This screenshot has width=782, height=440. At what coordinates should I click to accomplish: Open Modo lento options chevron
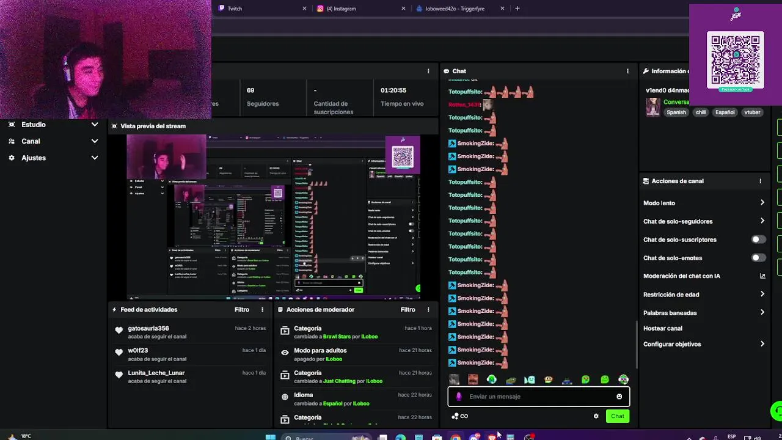762,203
